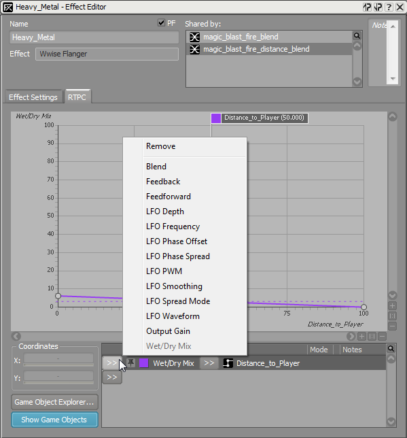Click graph horizontal scroll right arrow
This screenshot has width=407, height=438.
[351, 336]
